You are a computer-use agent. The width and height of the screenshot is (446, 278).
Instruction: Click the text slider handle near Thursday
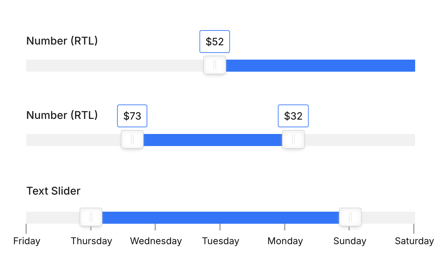coord(91,217)
